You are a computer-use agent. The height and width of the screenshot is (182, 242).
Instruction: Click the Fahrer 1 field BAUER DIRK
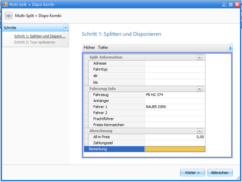[175, 107]
